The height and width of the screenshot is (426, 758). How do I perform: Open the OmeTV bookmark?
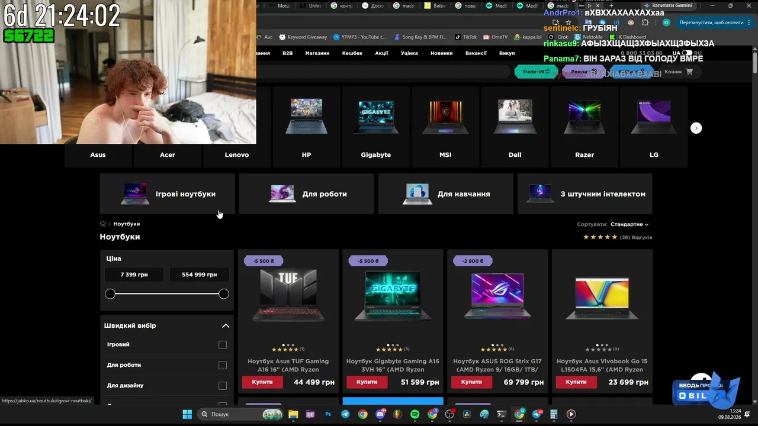tap(495, 37)
